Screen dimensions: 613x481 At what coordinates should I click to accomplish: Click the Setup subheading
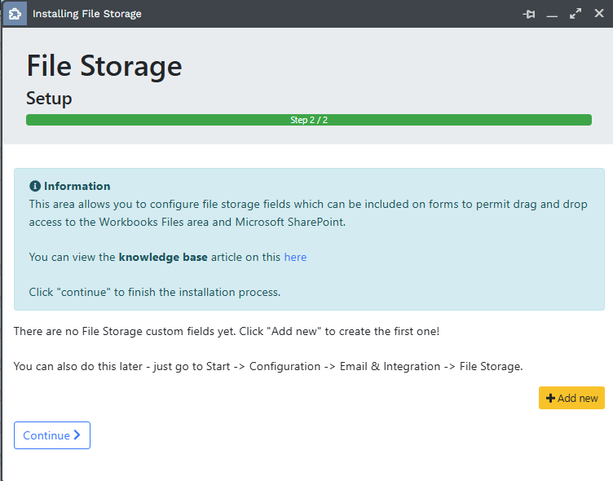pyautogui.click(x=49, y=99)
